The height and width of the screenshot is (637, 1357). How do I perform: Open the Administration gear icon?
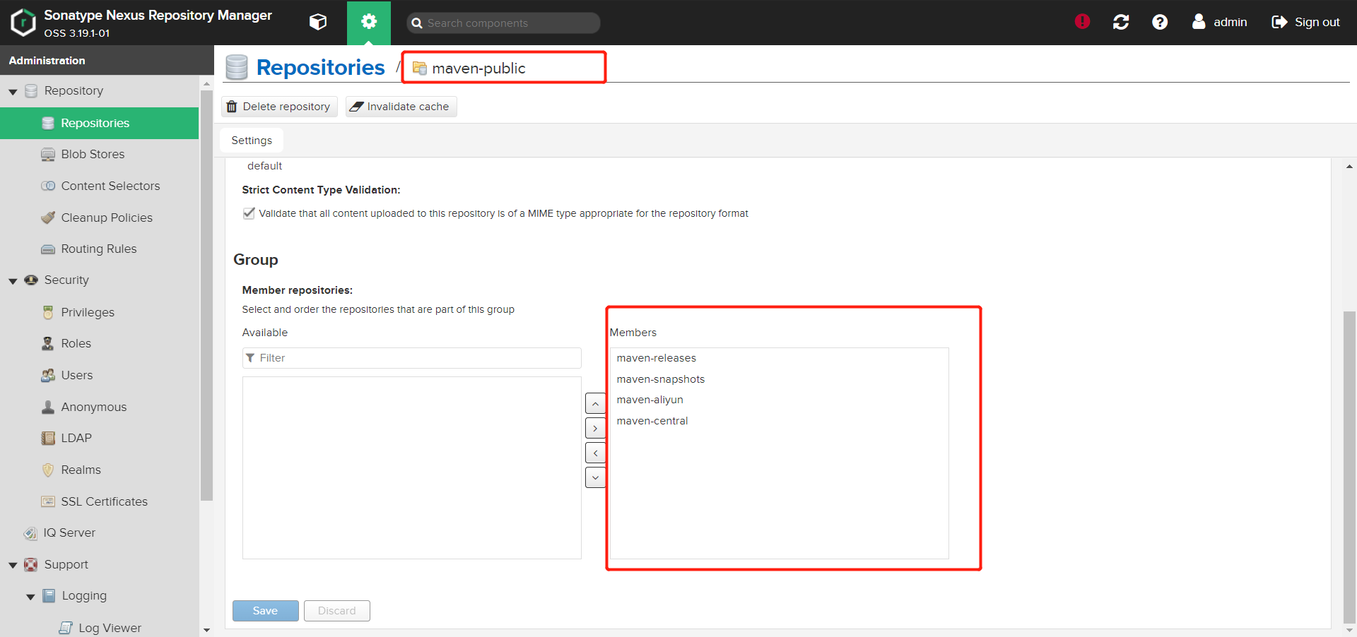point(369,22)
